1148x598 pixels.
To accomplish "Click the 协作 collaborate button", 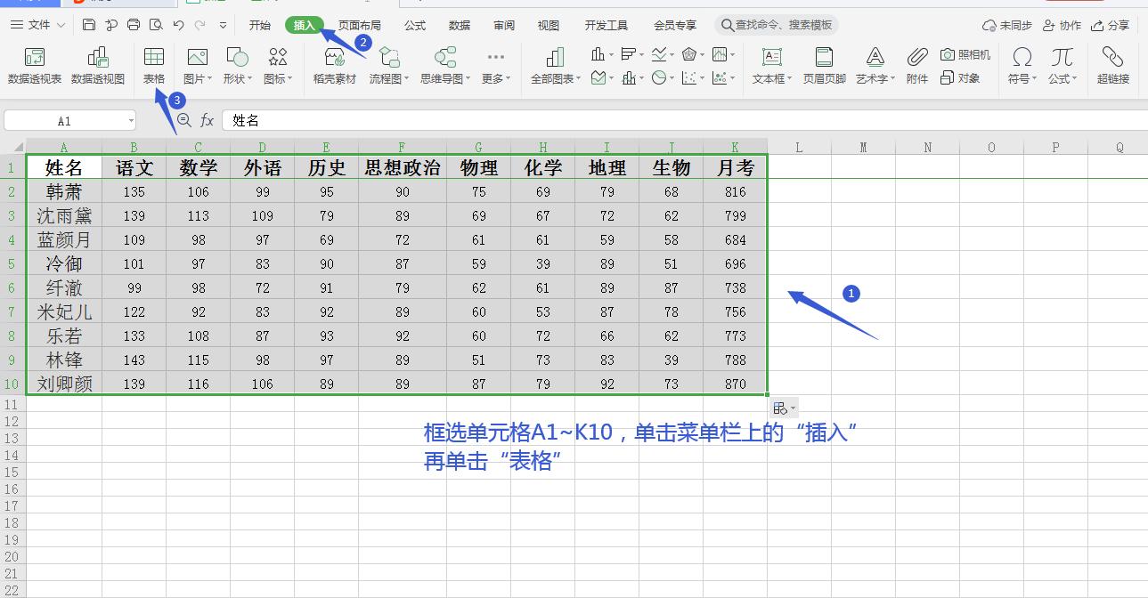I will coord(1062,25).
